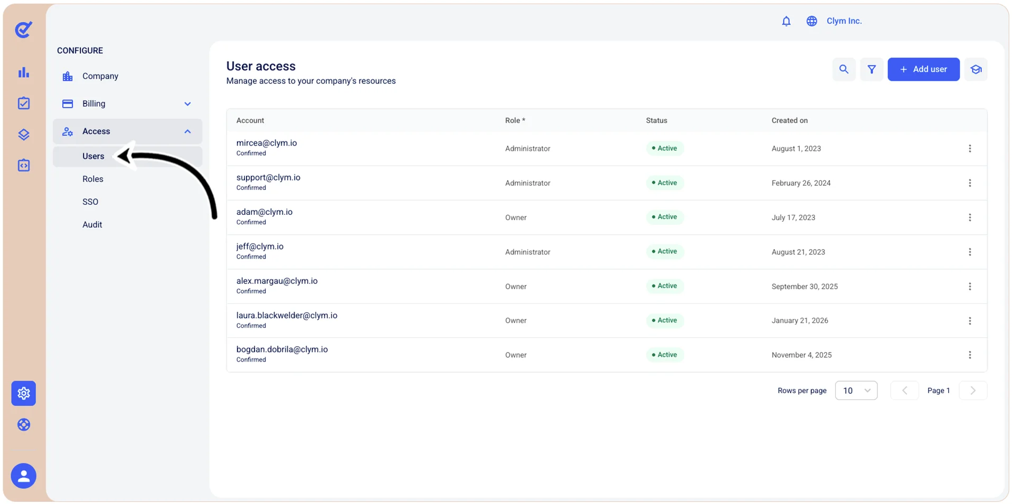
Task: Expand the Billing chevron
Action: (187, 104)
